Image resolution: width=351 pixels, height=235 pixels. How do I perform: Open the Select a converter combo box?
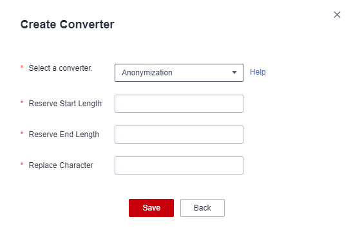coord(179,73)
